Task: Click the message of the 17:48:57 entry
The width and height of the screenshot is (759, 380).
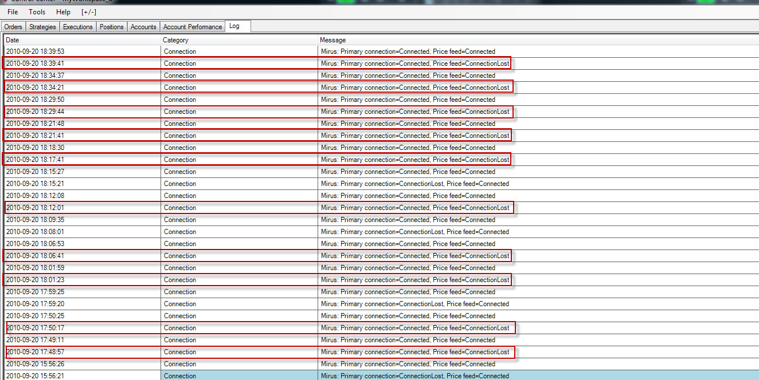Action: [415, 352]
